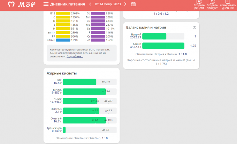Image resolution: width=237 pixels, height=144 pixels.
Task: Open the hamburger menu icon
Action: (x=46, y=4)
